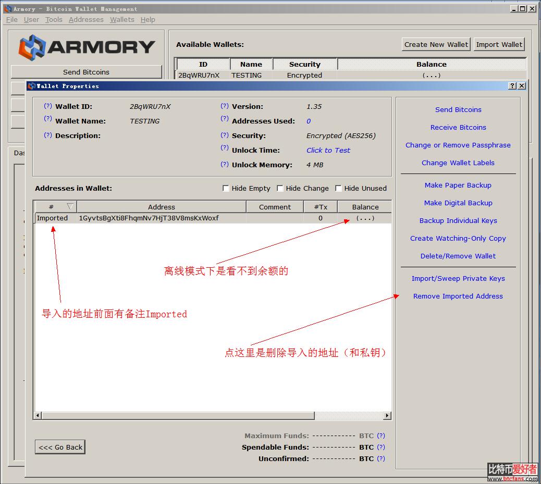Click the help icon beside Wallet Name
Screen dimensions: 541x484
point(47,119)
